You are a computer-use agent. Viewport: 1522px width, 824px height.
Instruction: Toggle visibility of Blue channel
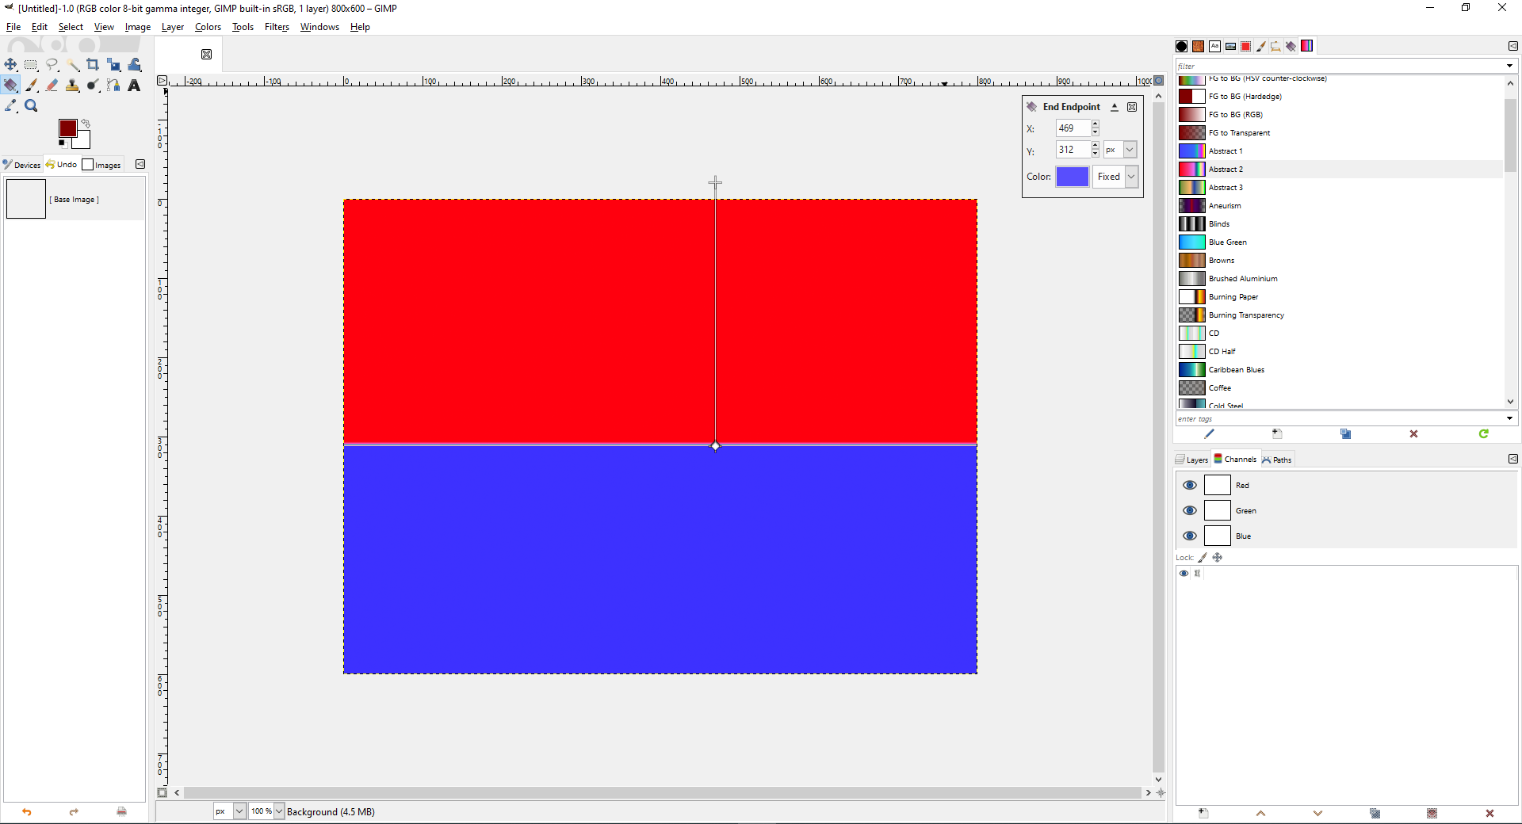tap(1190, 536)
